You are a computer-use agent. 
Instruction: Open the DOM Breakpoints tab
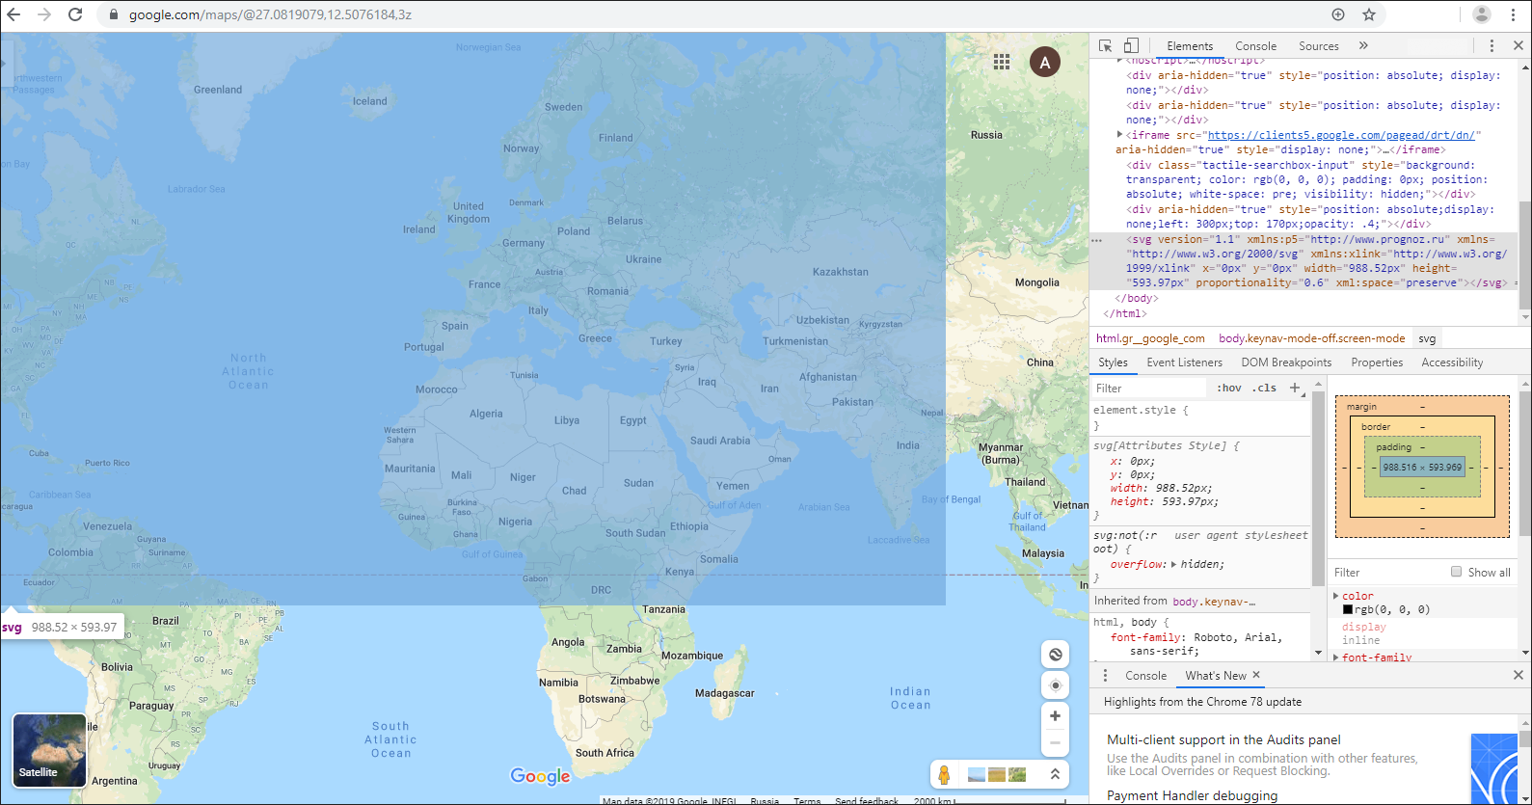point(1286,362)
